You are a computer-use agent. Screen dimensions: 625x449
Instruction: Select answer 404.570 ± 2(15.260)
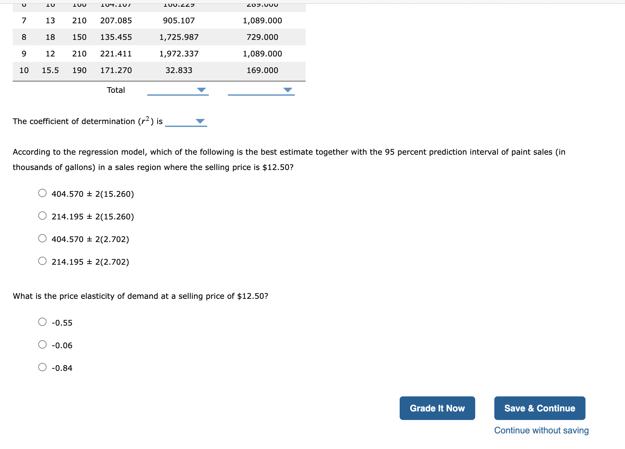coord(42,193)
